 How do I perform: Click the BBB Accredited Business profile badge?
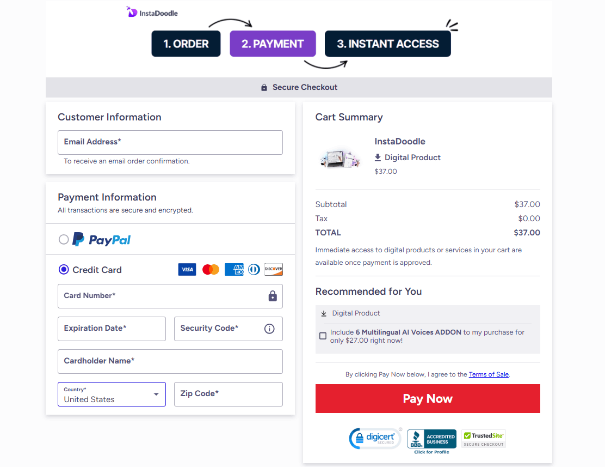click(x=431, y=438)
